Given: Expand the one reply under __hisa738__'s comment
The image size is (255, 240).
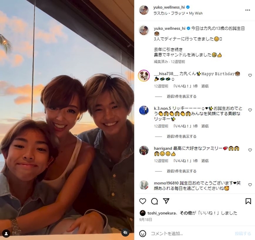Looking at the screenshot, I should pyautogui.click(x=182, y=96).
